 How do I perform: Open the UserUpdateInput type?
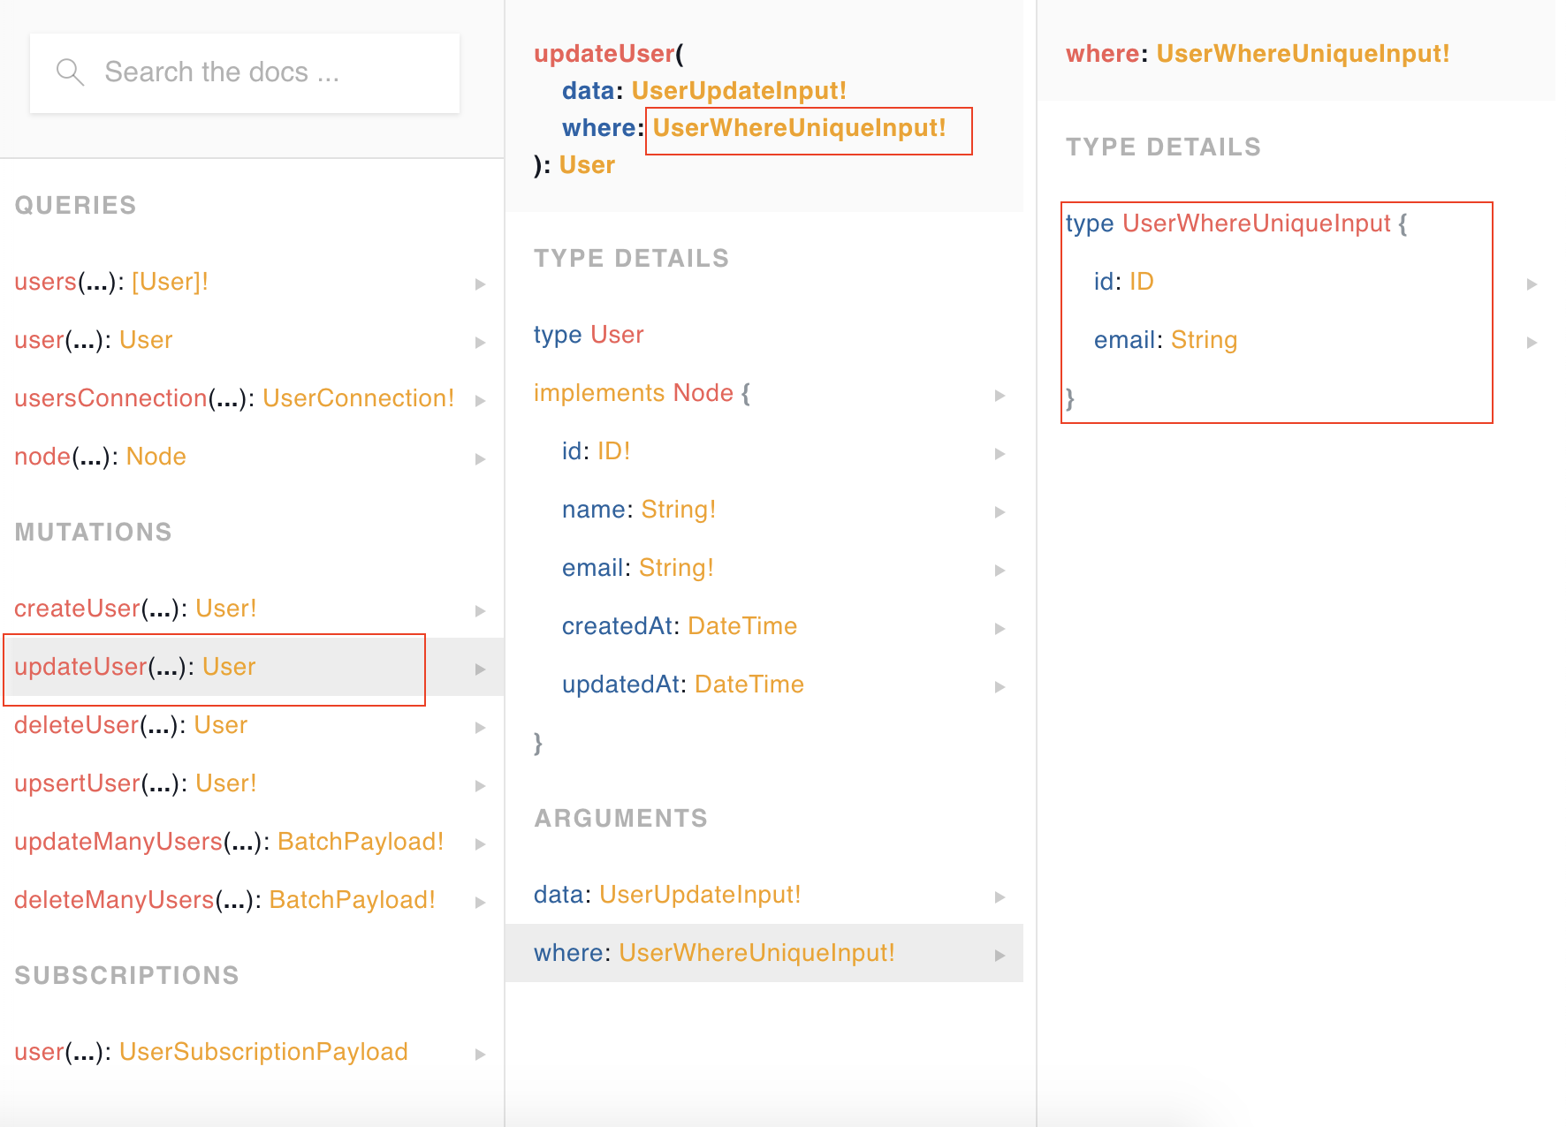(x=740, y=89)
